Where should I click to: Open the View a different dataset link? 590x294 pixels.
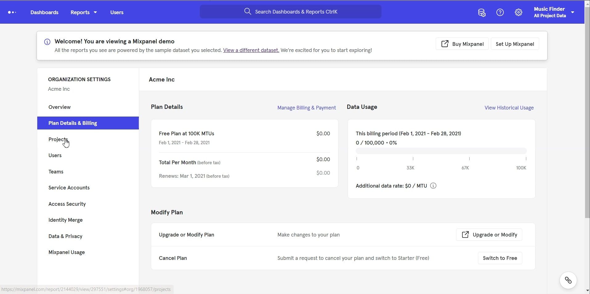pos(251,50)
